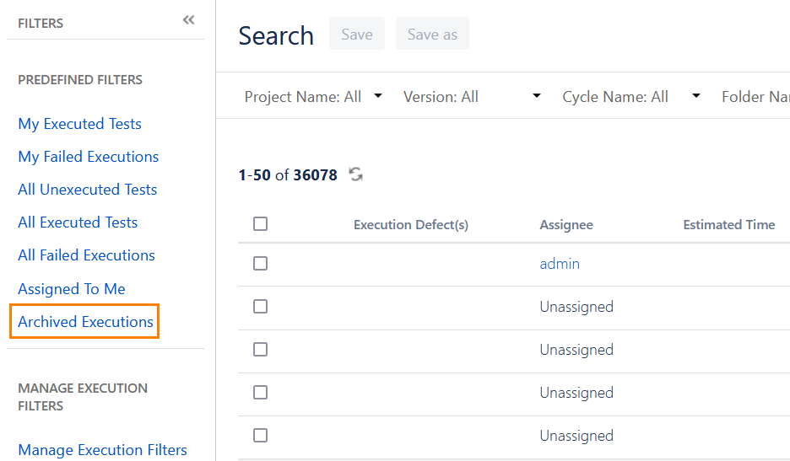This screenshot has width=790, height=461.
Task: View All Failed Executions
Action: [x=86, y=255]
